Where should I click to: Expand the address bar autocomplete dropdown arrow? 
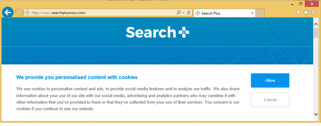click(x=183, y=13)
